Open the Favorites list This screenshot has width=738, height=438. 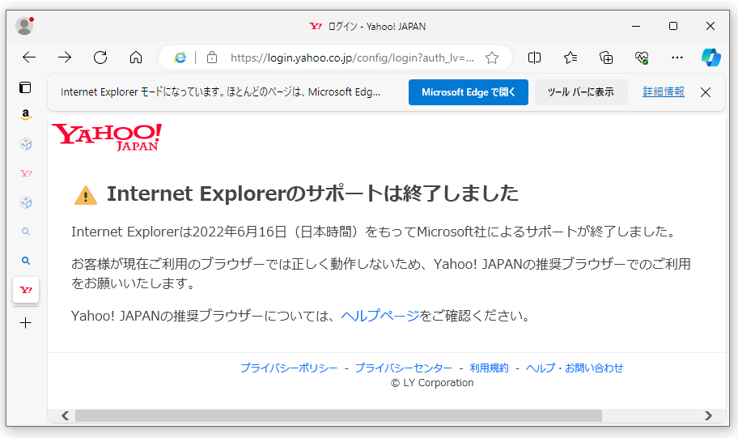(x=570, y=57)
